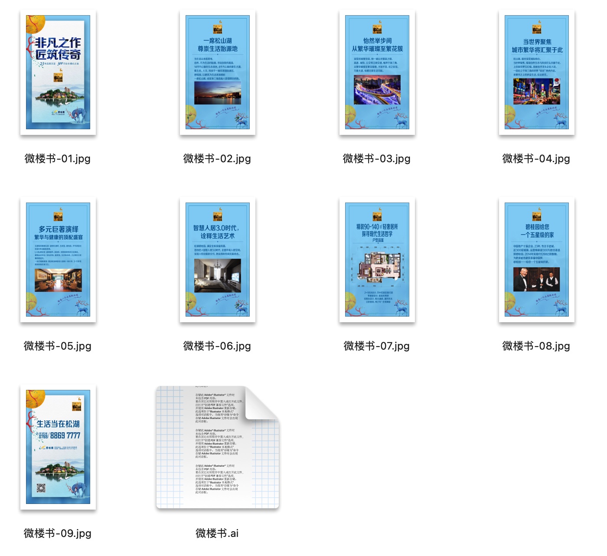Click the 微楼书-05.jpg lobby poster thumbnail
Screen dimensions: 607x556
click(x=58, y=259)
